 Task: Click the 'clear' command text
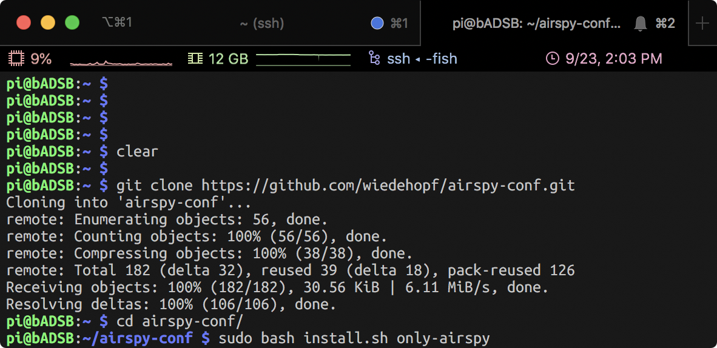[137, 152]
